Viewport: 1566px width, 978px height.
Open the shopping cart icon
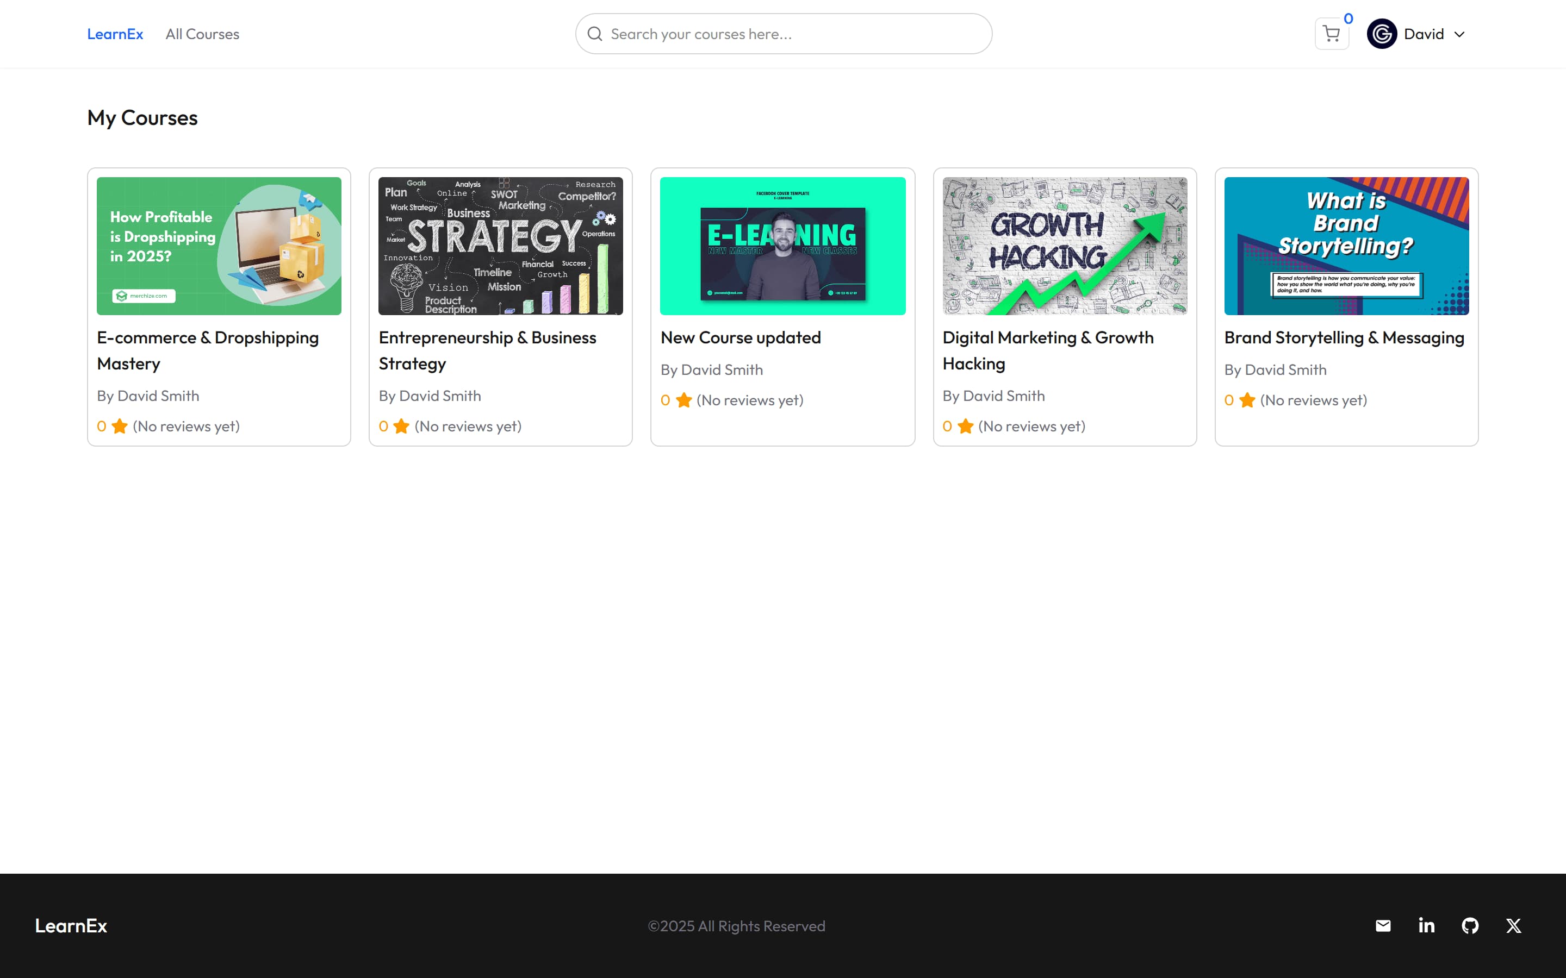[x=1331, y=34]
